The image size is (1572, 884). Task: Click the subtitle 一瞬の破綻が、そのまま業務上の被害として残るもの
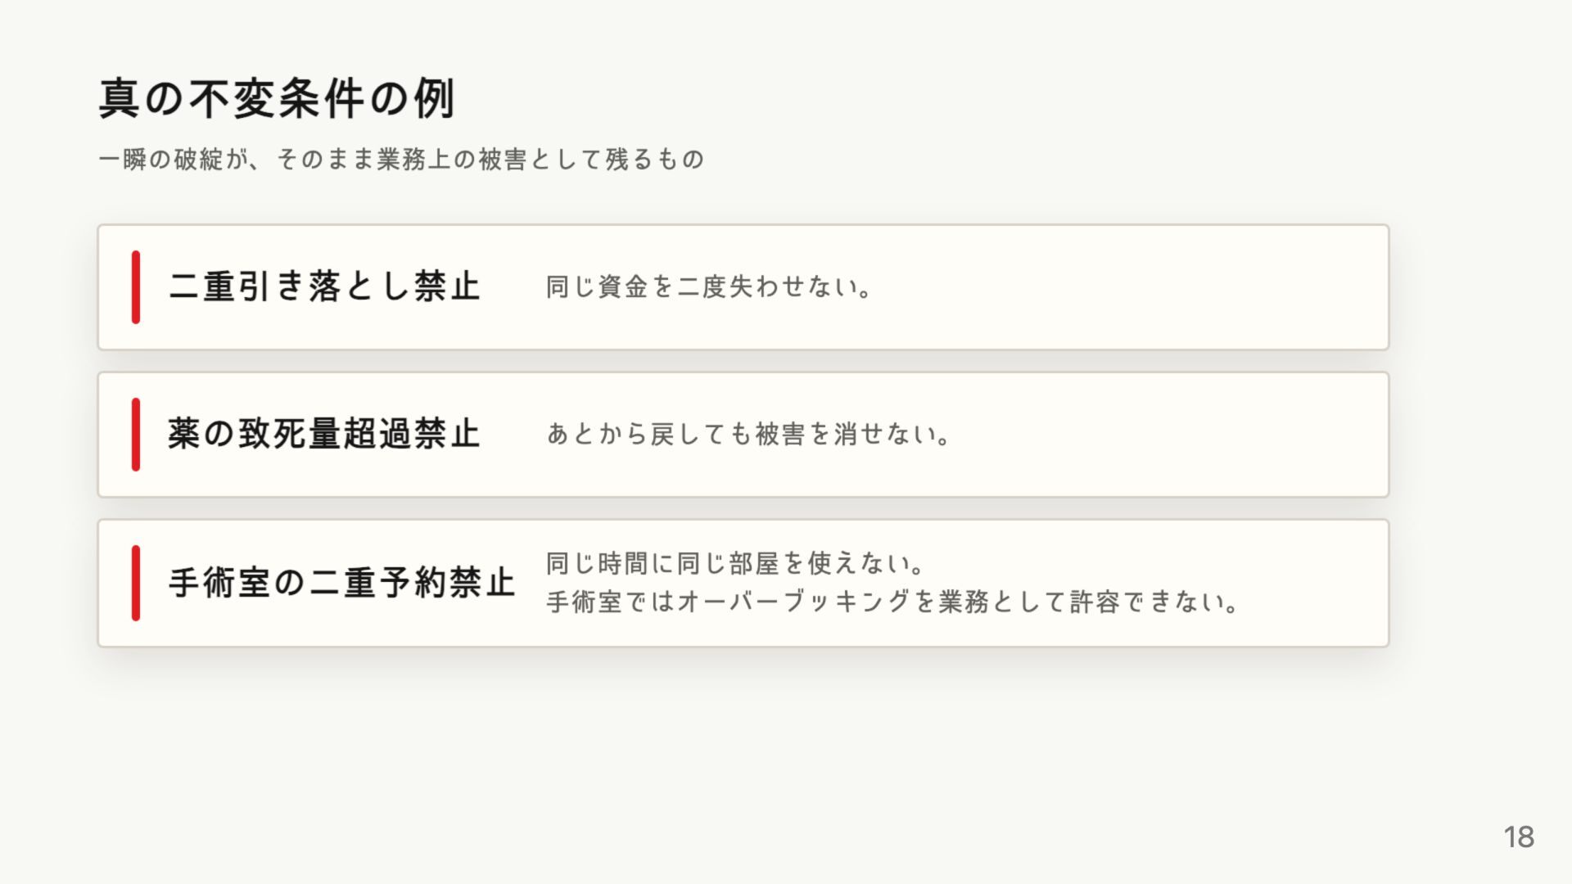click(401, 159)
